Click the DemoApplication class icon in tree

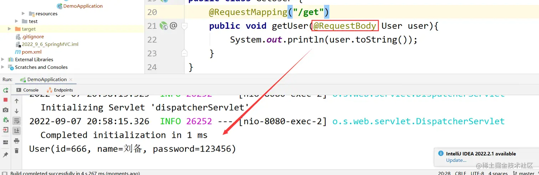tap(60, 6)
